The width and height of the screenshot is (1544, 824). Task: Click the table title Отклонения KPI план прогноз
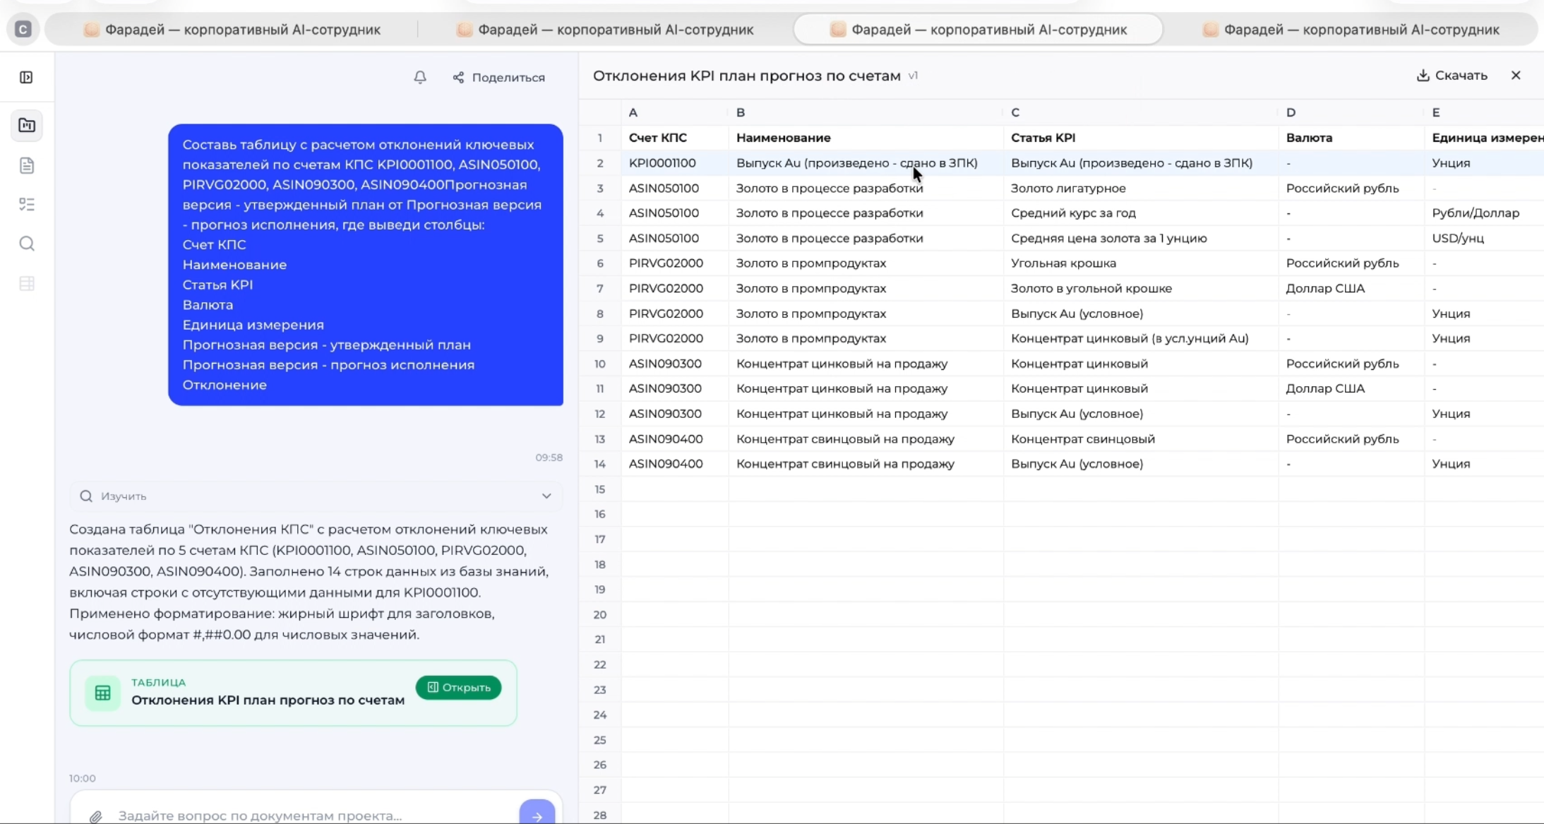(x=746, y=76)
